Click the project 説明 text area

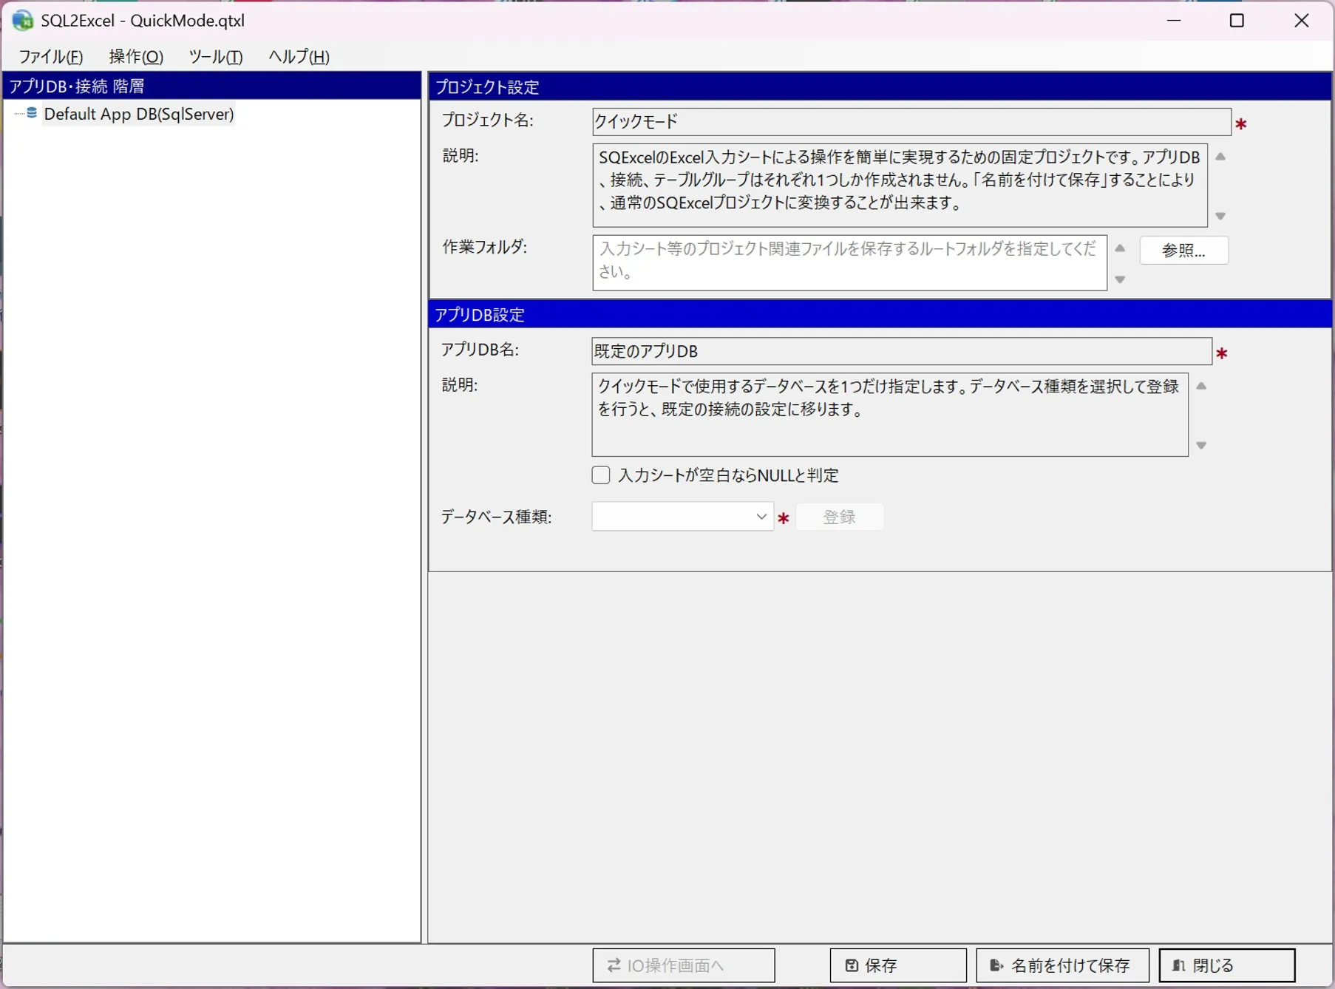[x=900, y=186]
